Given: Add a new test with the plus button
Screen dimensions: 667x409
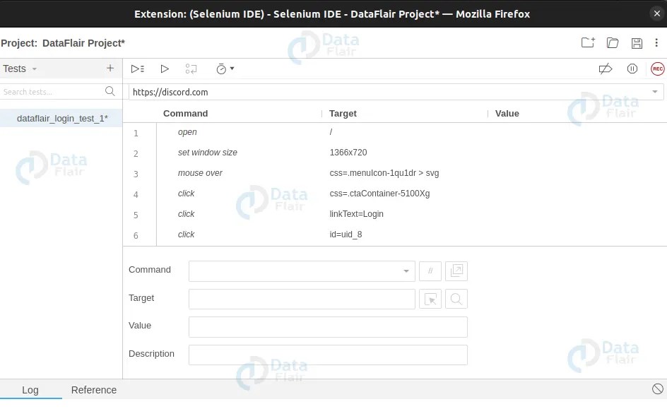Looking at the screenshot, I should pos(110,69).
